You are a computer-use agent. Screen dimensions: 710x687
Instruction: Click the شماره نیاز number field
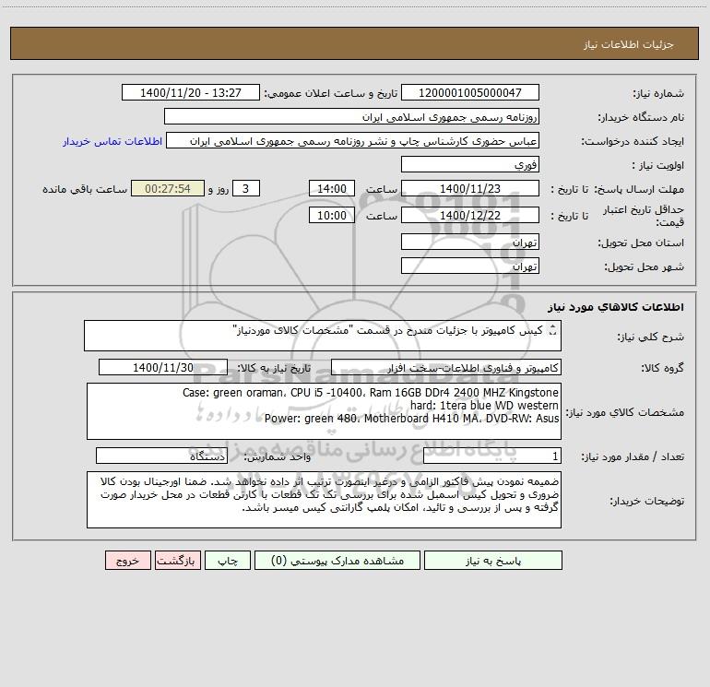click(470, 93)
